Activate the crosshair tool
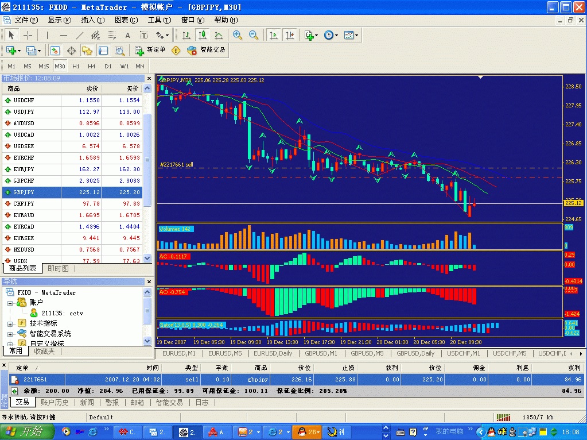 click(x=28, y=35)
